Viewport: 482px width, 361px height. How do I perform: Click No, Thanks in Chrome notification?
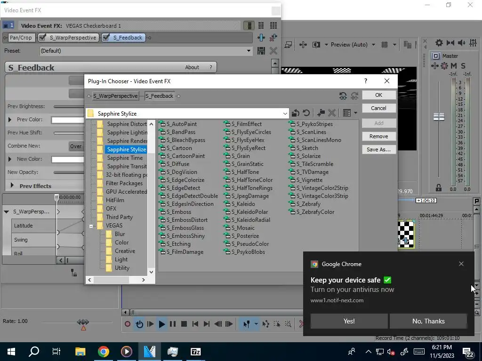pyautogui.click(x=428, y=321)
